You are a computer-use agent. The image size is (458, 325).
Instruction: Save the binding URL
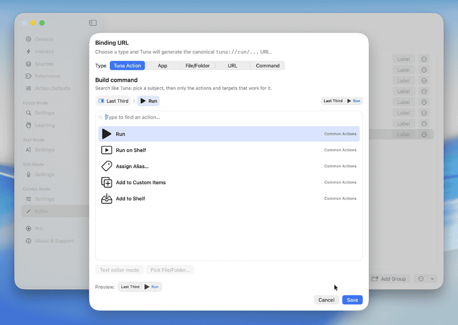click(352, 300)
